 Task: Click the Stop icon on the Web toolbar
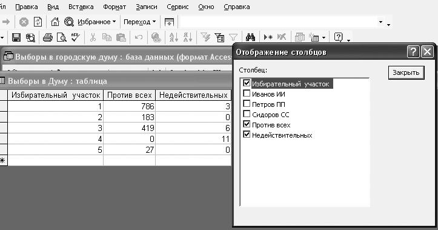(x=24, y=22)
